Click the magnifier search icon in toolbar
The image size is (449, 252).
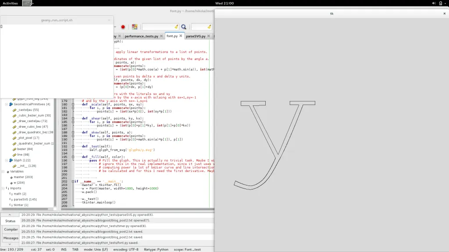pos(184,27)
